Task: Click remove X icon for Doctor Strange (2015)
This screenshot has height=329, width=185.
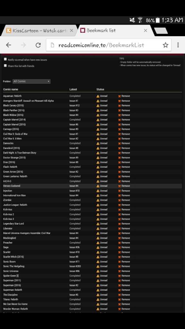Action: click(119, 157)
